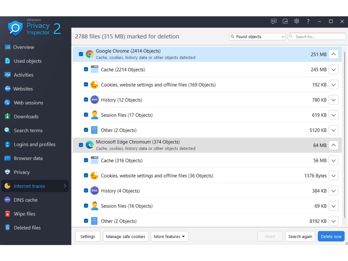Image resolution: width=348 pixels, height=261 pixels.
Task: Click the Wipe files shredder icon
Action: pos(7,214)
